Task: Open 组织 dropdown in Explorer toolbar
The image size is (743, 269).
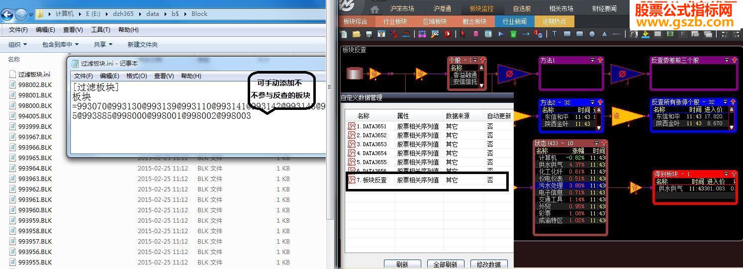Action: 18,45
